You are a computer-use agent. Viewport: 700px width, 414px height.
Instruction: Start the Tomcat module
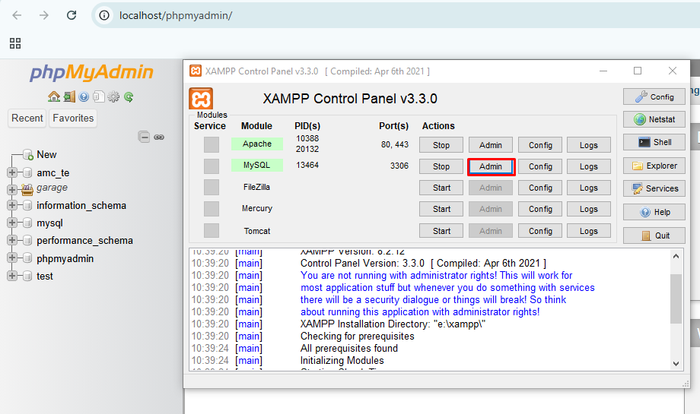441,231
